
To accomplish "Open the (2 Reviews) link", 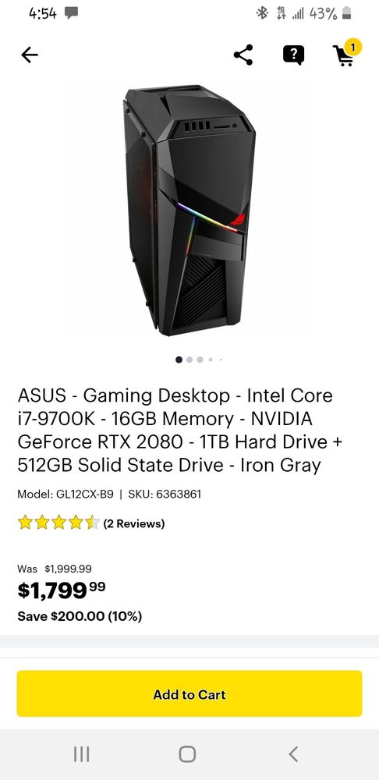I will tap(134, 523).
